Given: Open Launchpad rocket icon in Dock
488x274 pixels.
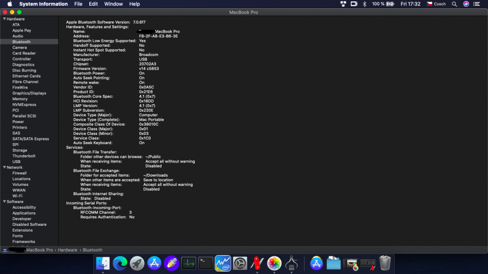Looking at the screenshot, I should [x=137, y=263].
